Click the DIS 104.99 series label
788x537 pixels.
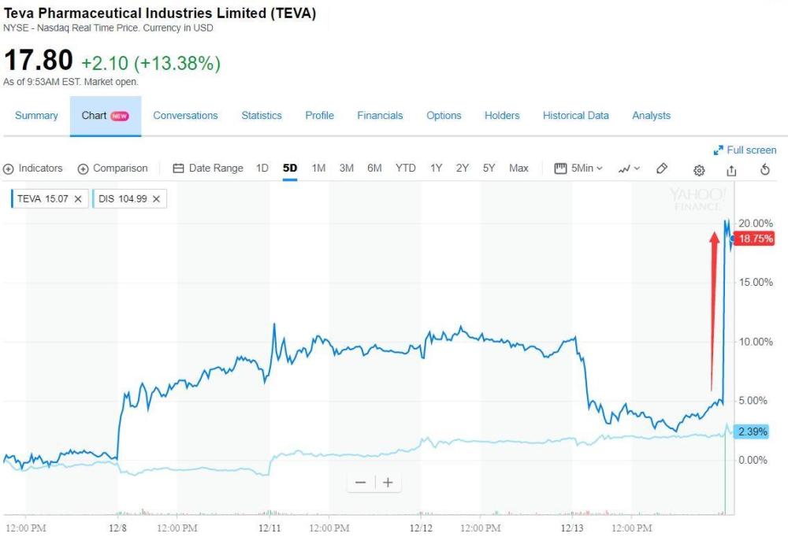click(x=123, y=199)
